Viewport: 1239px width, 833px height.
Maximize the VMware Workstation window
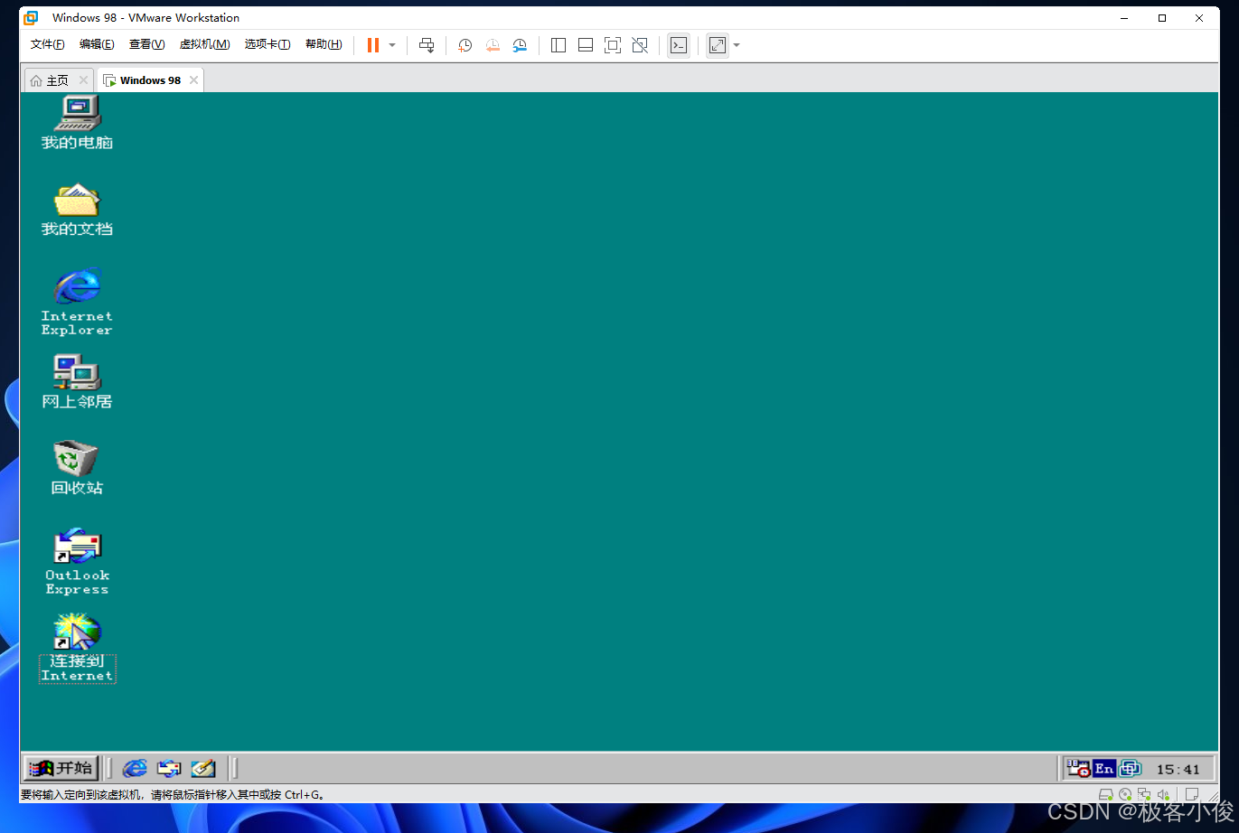coord(1162,17)
